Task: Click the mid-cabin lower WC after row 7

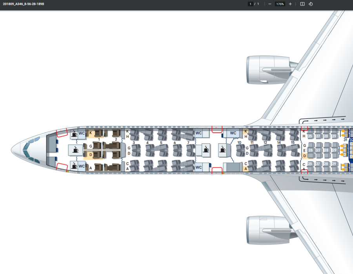Action: point(199,167)
